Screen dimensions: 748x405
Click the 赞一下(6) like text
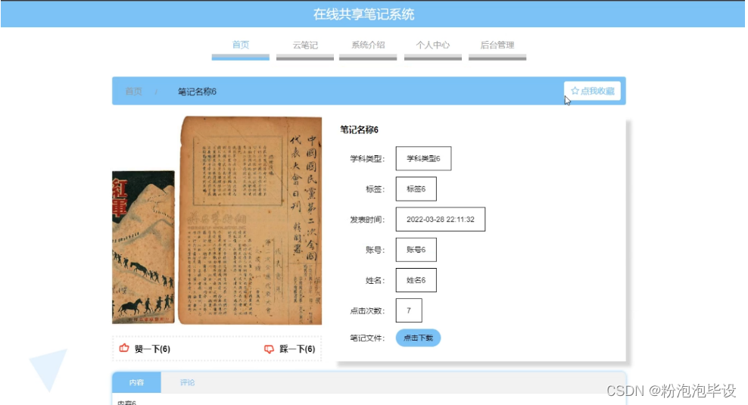(152, 349)
